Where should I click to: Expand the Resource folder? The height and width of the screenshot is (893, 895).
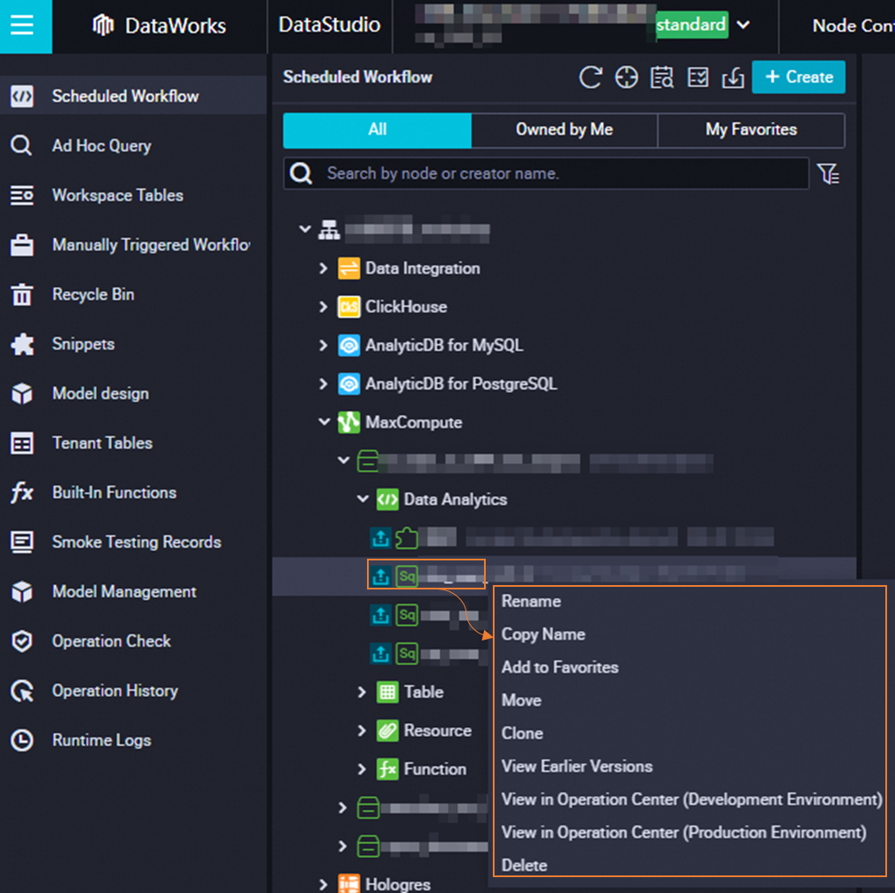coord(362,730)
